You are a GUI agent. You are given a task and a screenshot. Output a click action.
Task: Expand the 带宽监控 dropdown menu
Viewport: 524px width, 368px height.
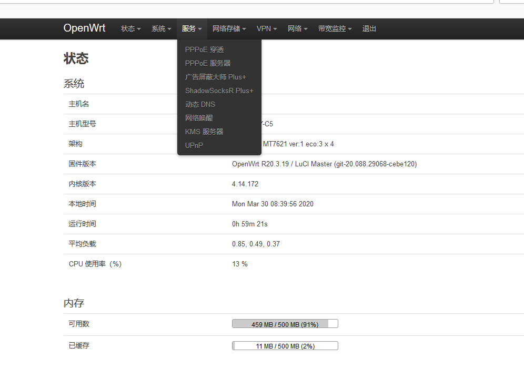[335, 29]
